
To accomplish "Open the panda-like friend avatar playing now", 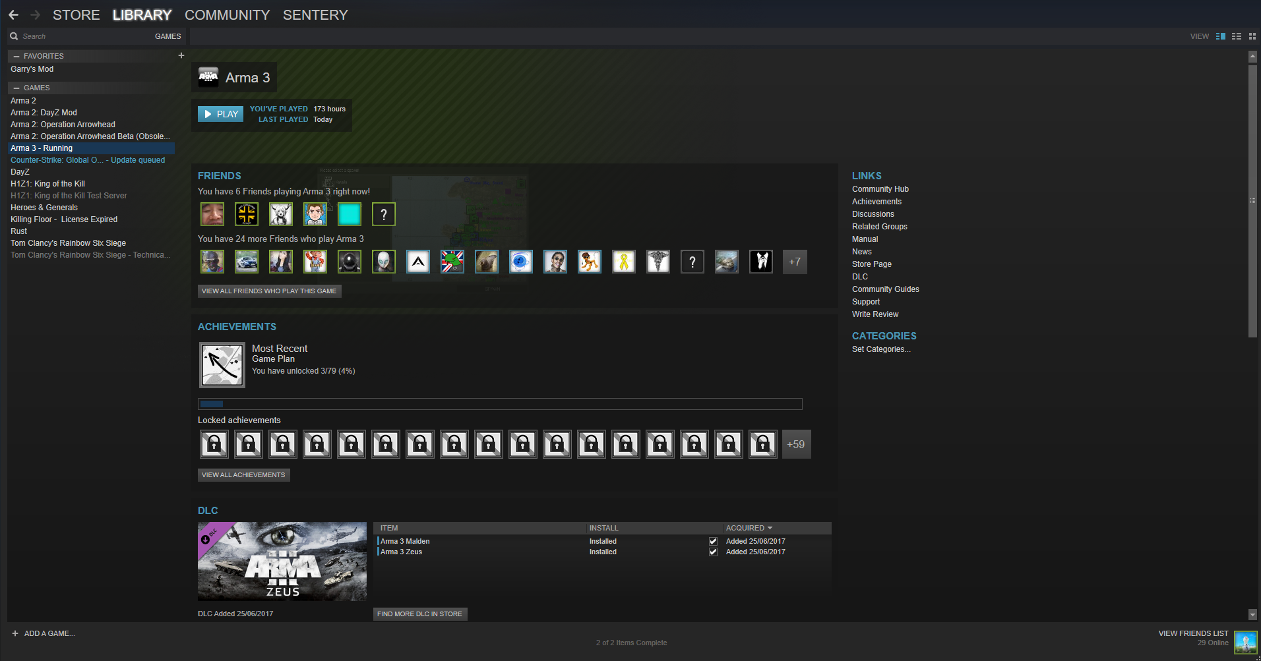I will click(281, 214).
